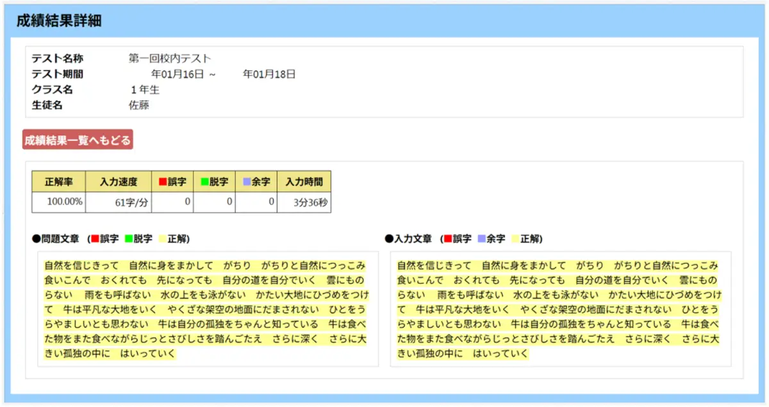This screenshot has width=769, height=407.
Task: Select the end date 年01月18日
Action: 269,74
